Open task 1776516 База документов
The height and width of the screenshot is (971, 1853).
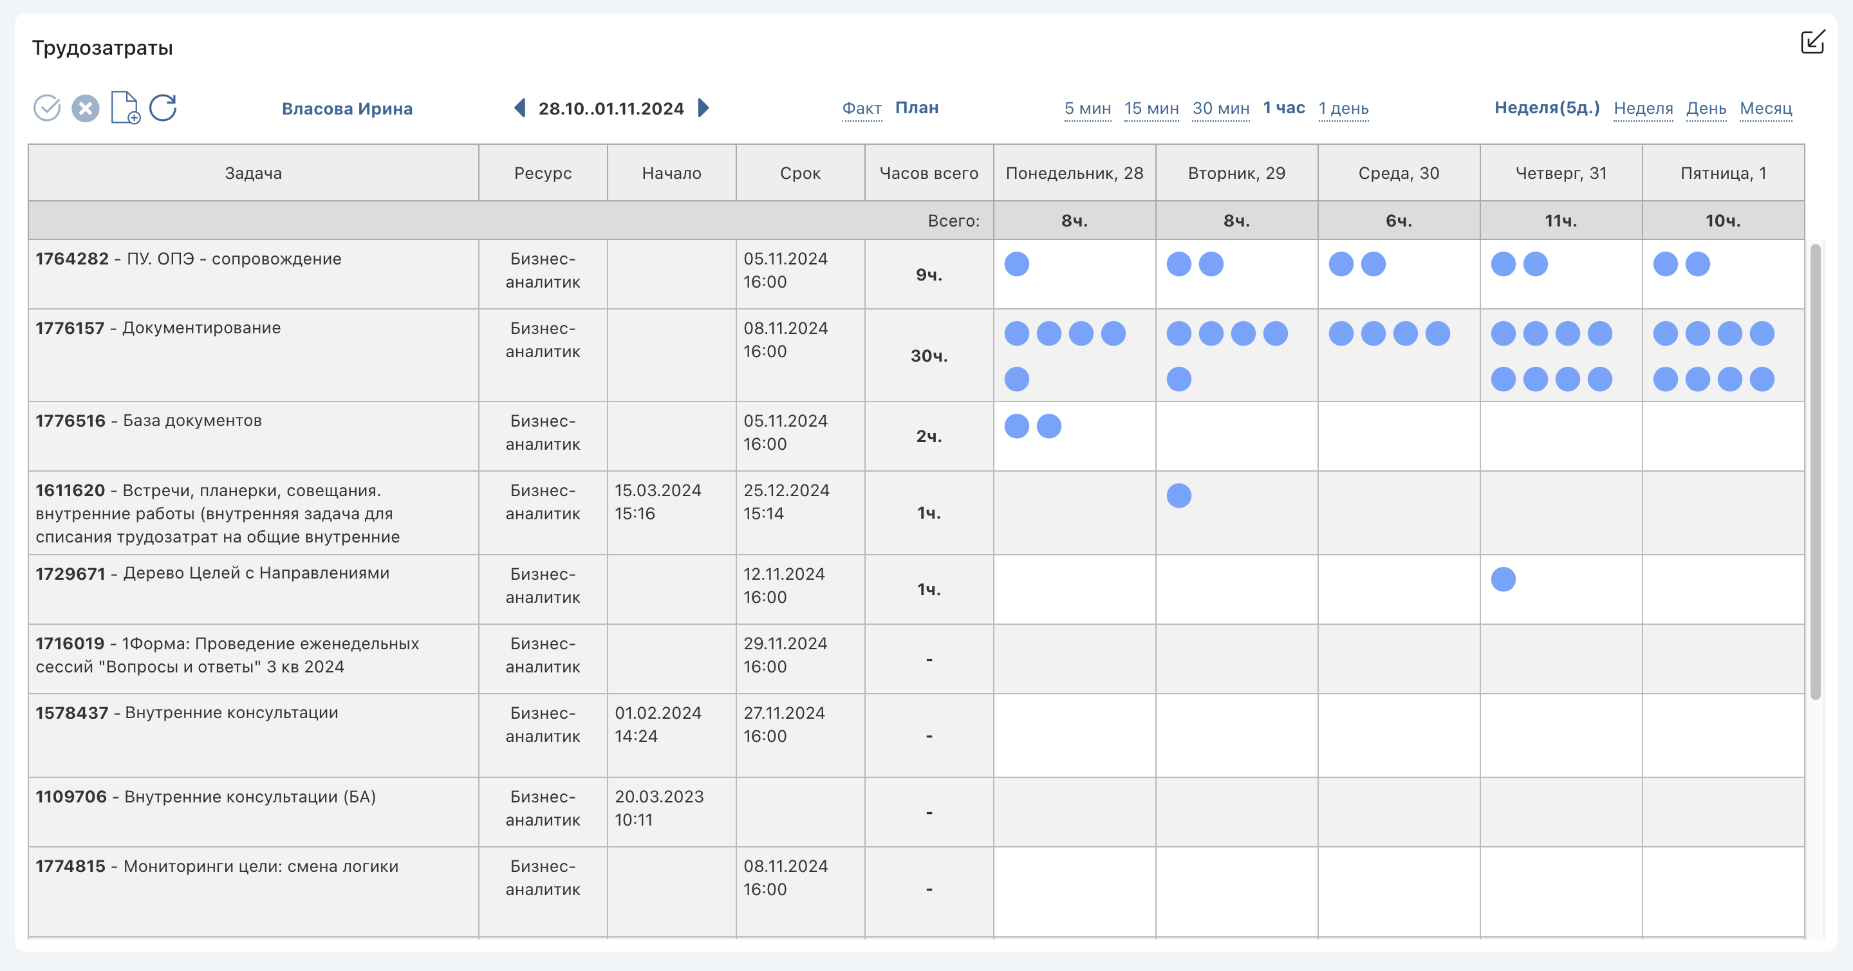pos(148,421)
